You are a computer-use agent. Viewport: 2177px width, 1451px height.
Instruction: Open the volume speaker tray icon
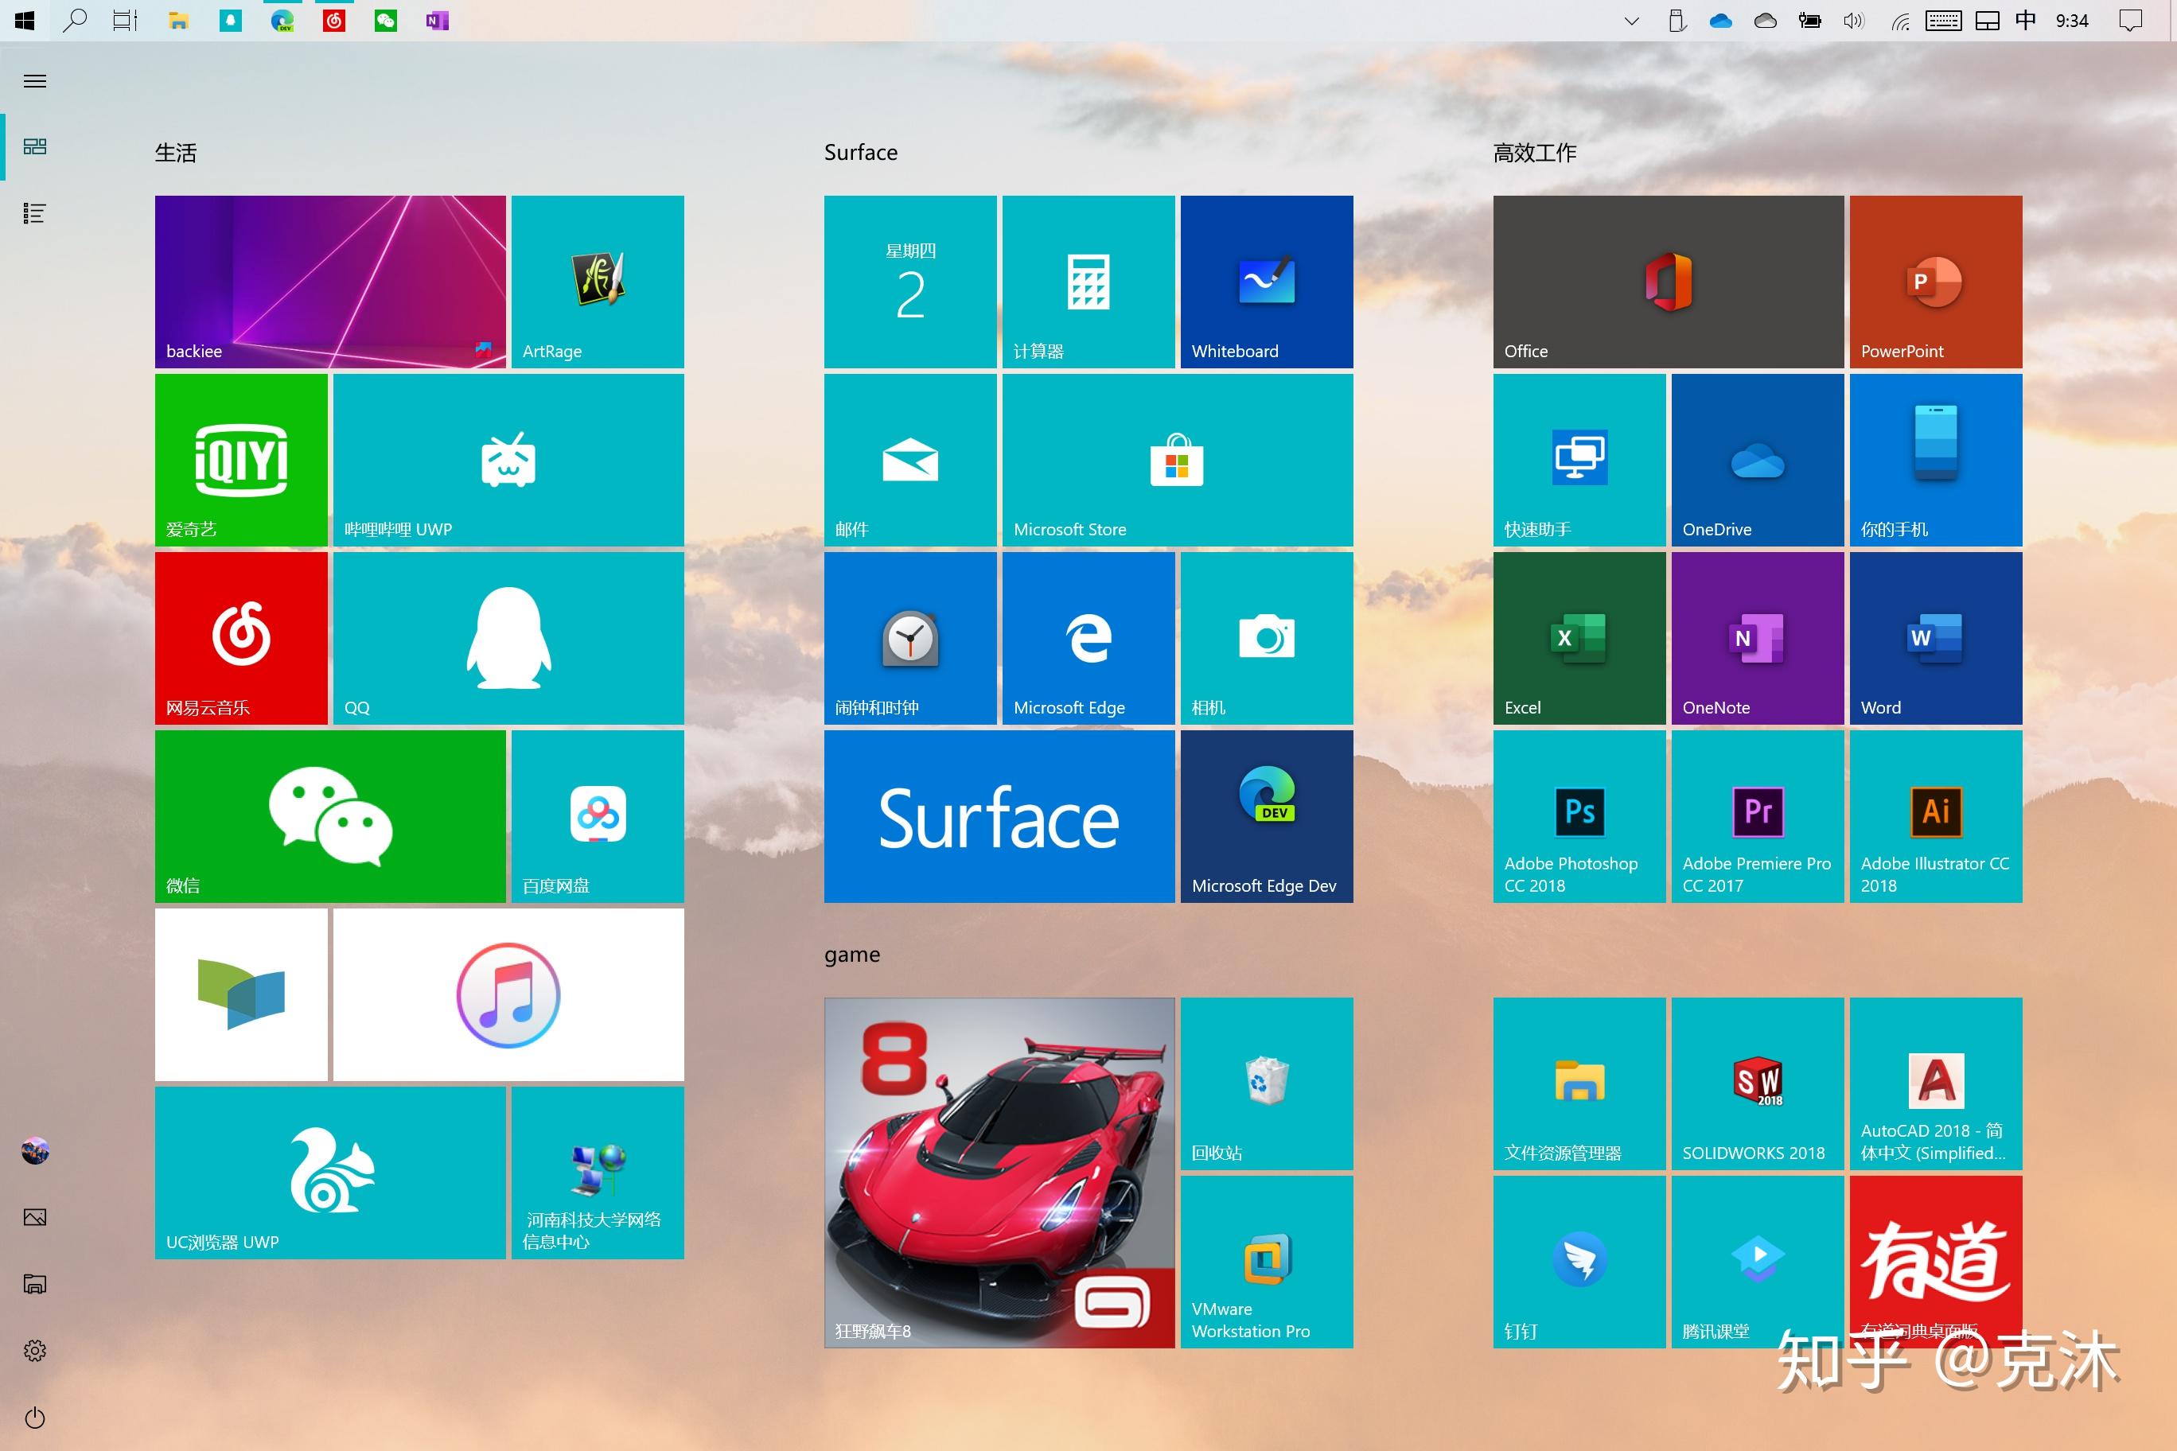[x=1853, y=21]
